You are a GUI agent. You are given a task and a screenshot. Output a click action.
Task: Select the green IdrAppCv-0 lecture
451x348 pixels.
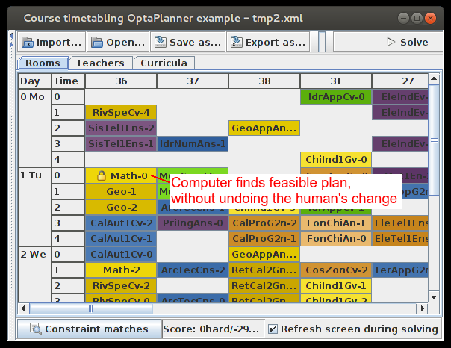pyautogui.click(x=335, y=96)
